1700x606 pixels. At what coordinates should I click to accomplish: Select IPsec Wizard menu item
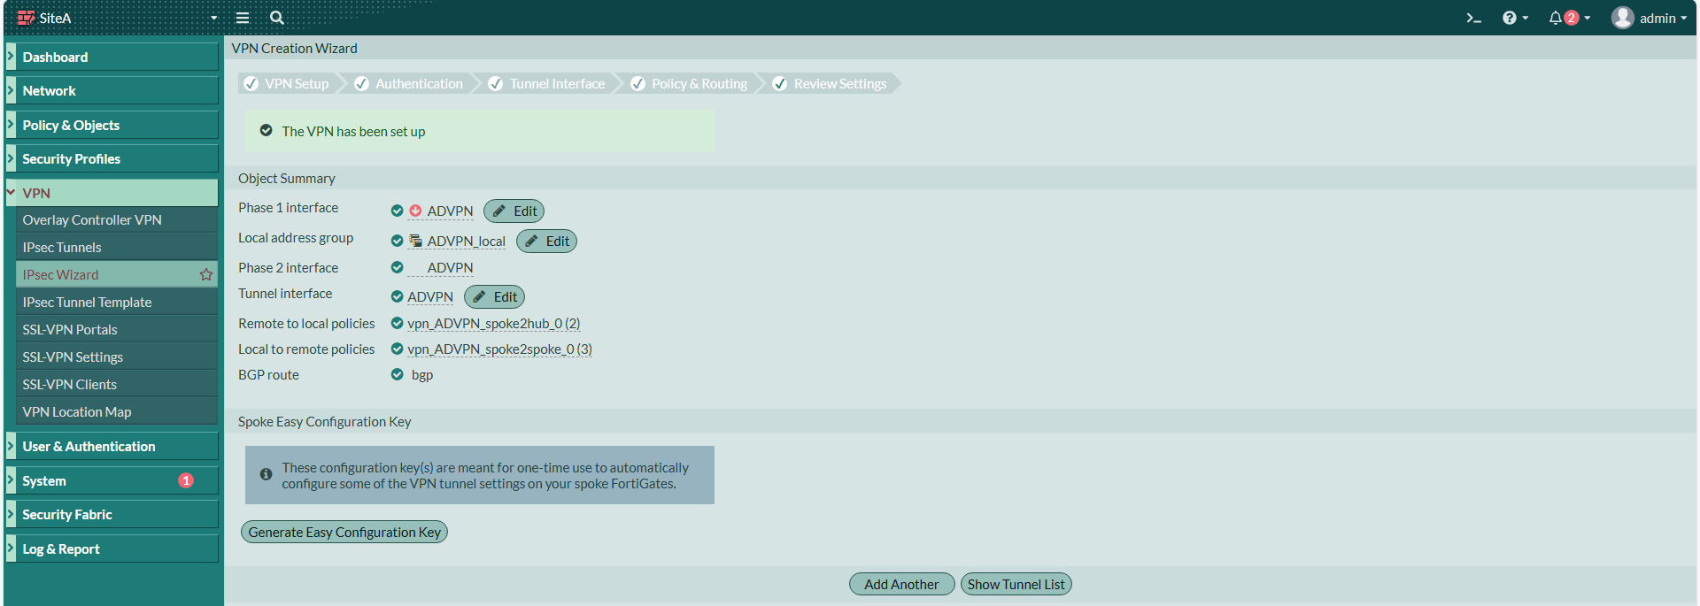click(x=117, y=274)
